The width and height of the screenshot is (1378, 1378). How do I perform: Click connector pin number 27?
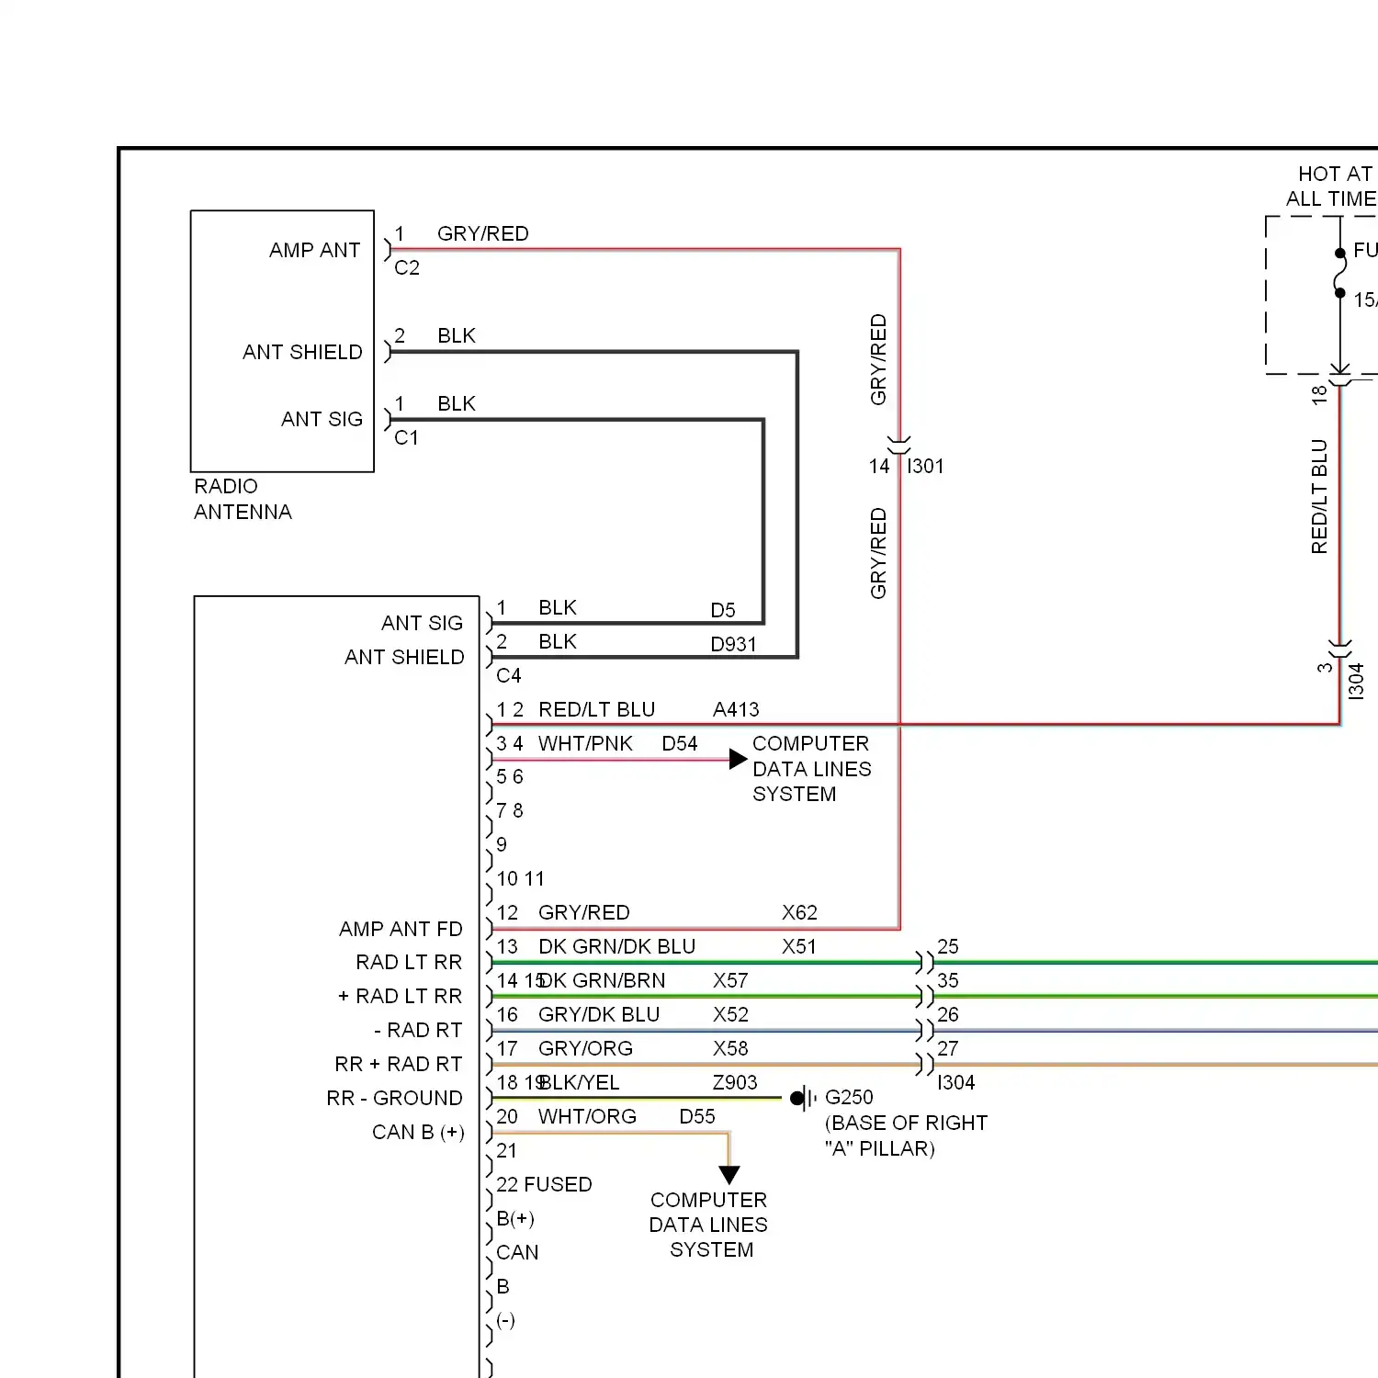[948, 1048]
